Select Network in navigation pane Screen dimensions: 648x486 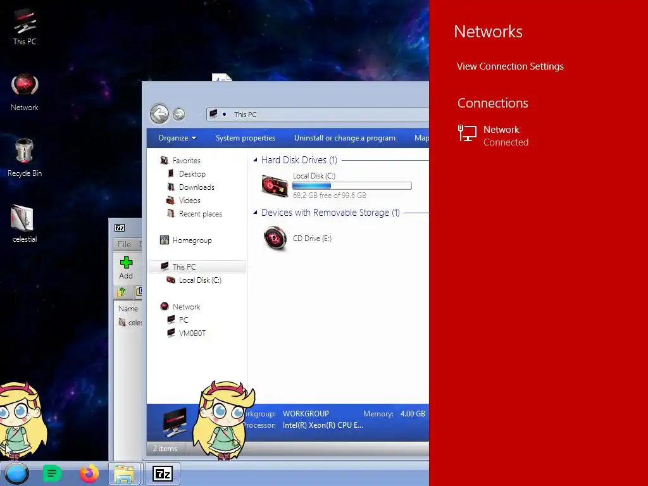pos(186,306)
